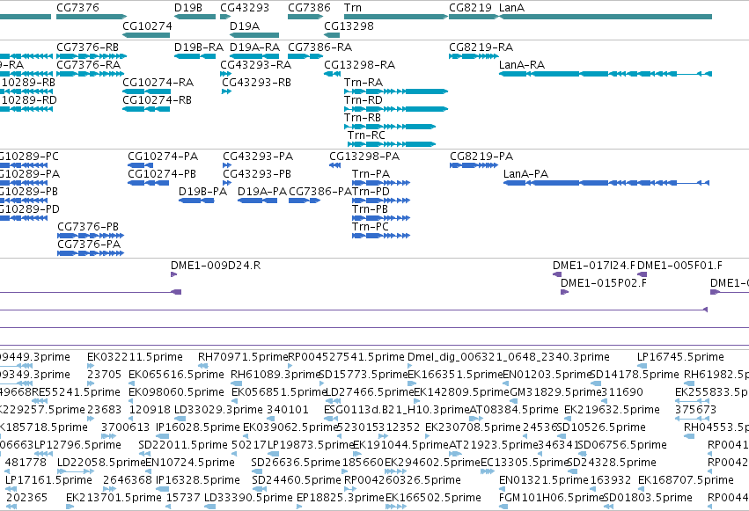Click the CG13298 gene label
The image size is (749, 511).
[x=349, y=26]
